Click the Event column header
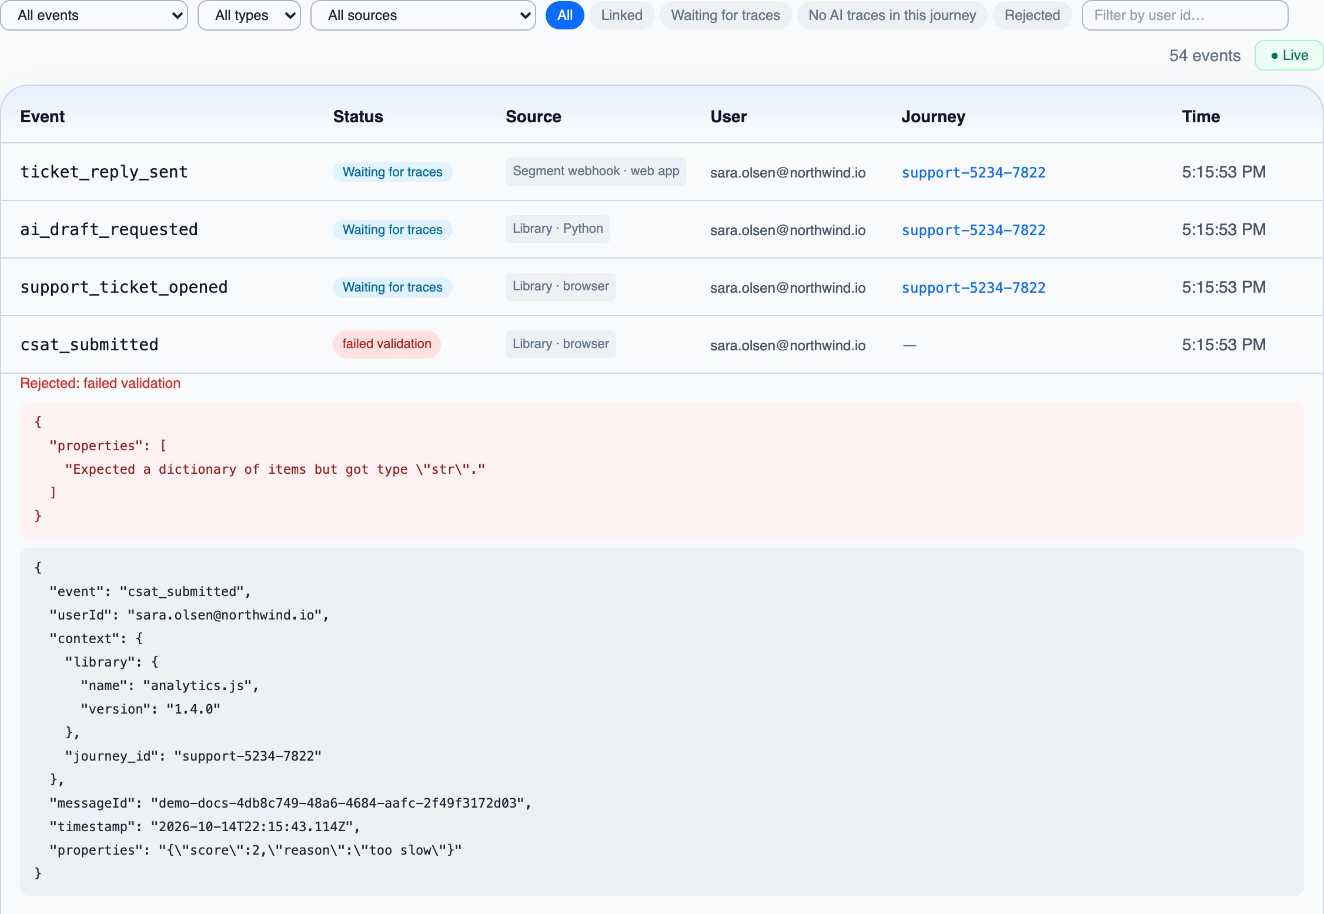1324x914 pixels. click(x=42, y=116)
